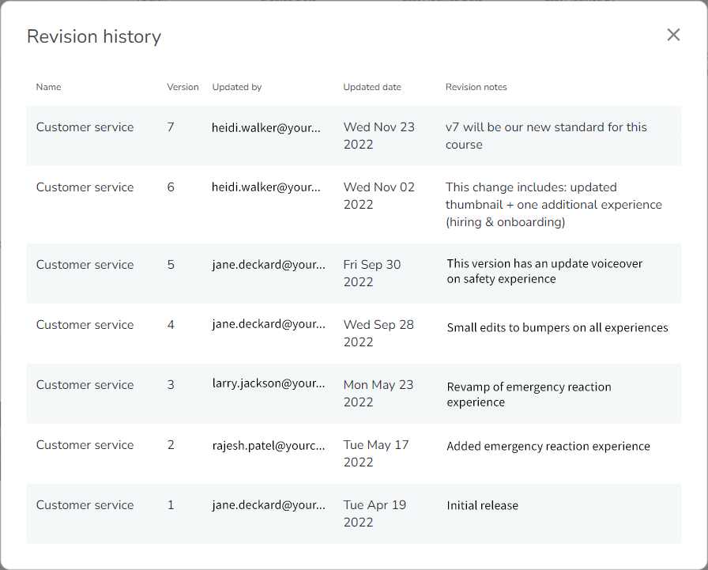Click the Wed Sep 28 2022 date
This screenshot has height=570, width=708.
378,334
